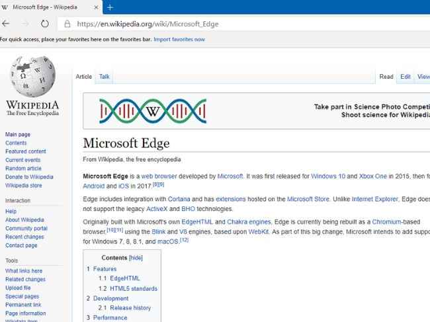Follow the Blink link

pos(159,232)
